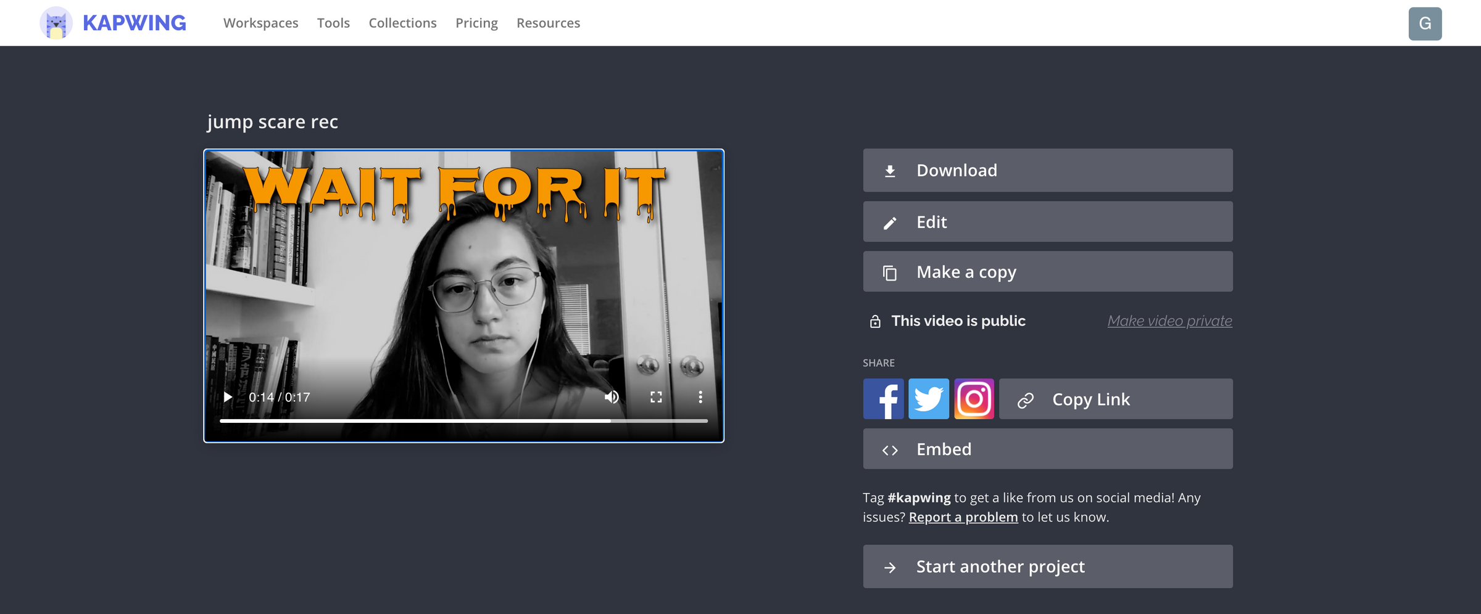Open the Tools menu
The height and width of the screenshot is (614, 1481).
click(333, 23)
